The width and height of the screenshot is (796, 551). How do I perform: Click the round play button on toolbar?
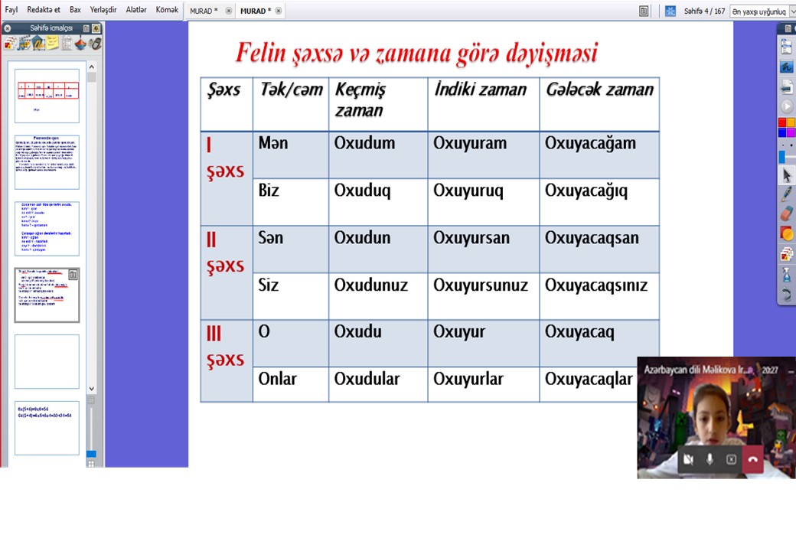click(x=786, y=106)
